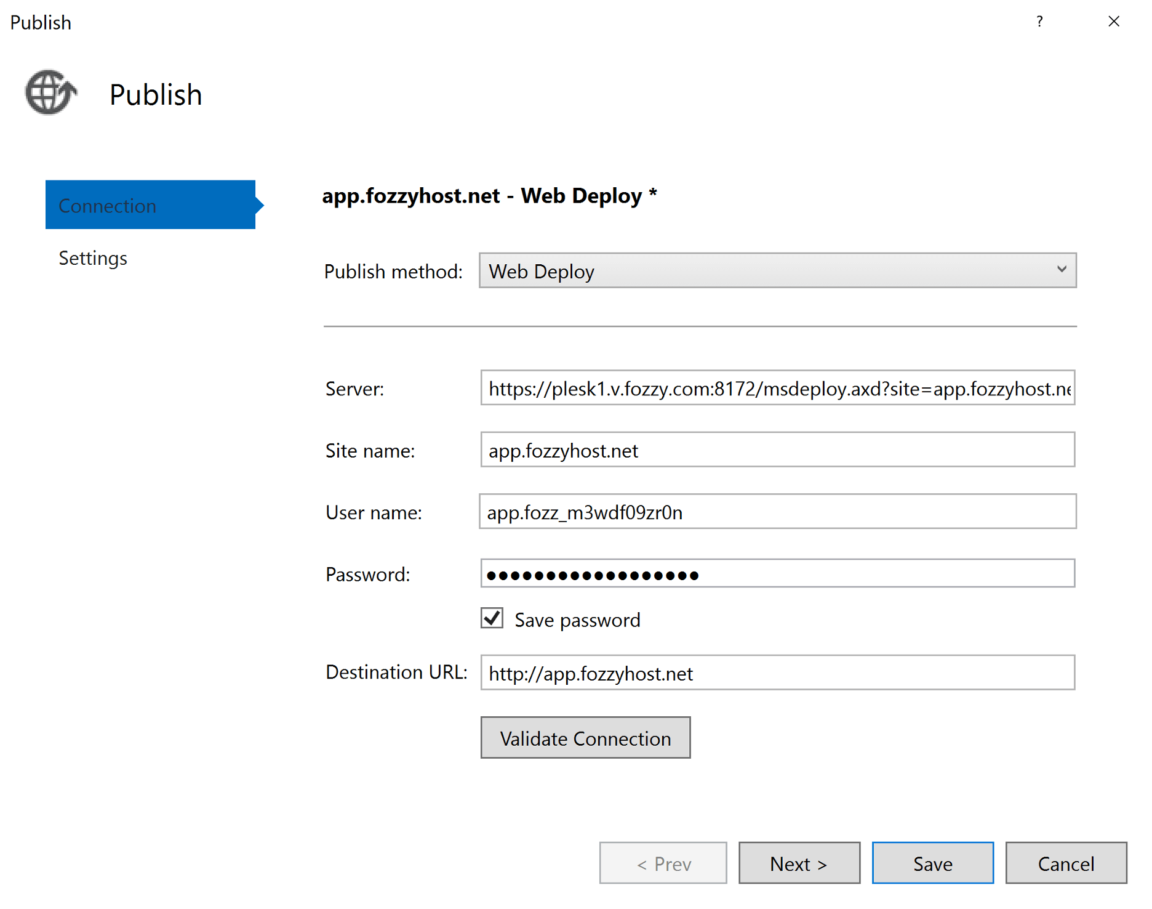Save the publish profile

[x=933, y=863]
